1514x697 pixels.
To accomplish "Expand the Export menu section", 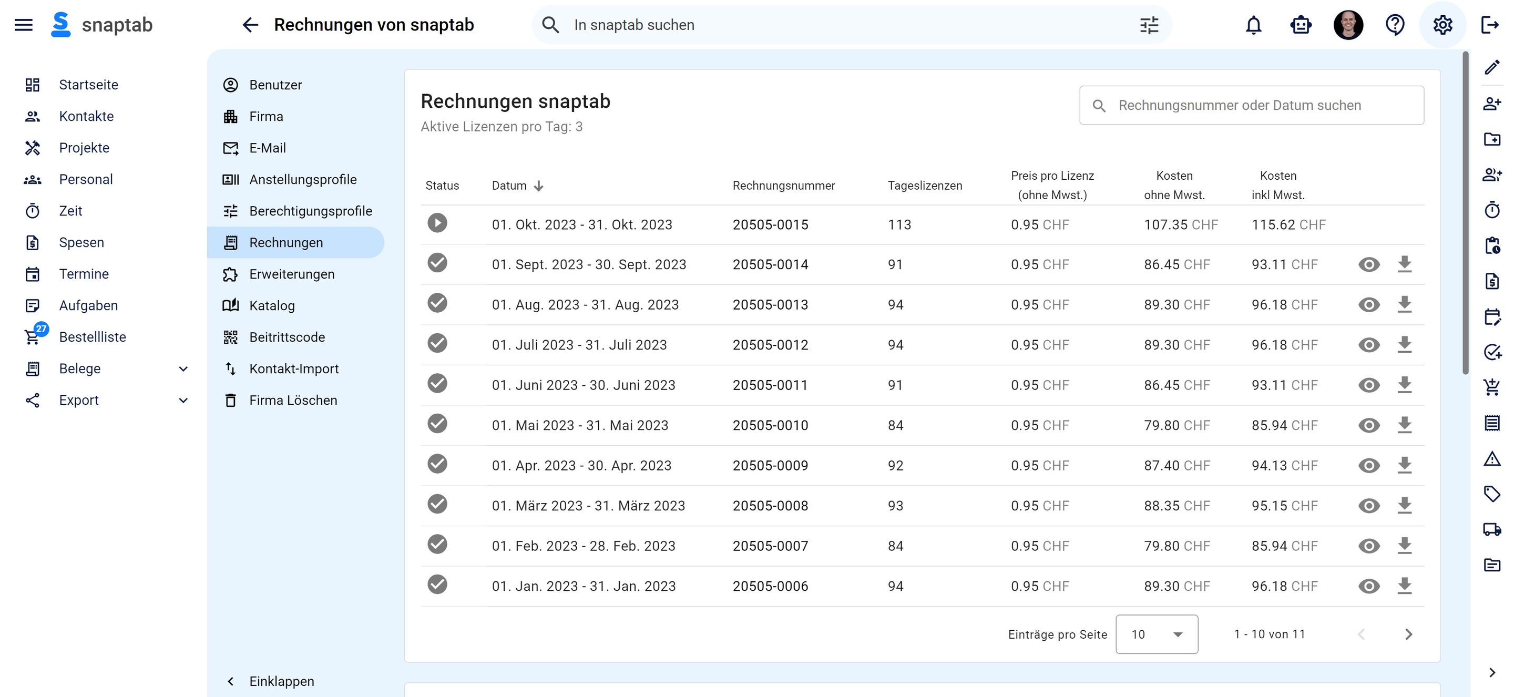I will pyautogui.click(x=183, y=400).
